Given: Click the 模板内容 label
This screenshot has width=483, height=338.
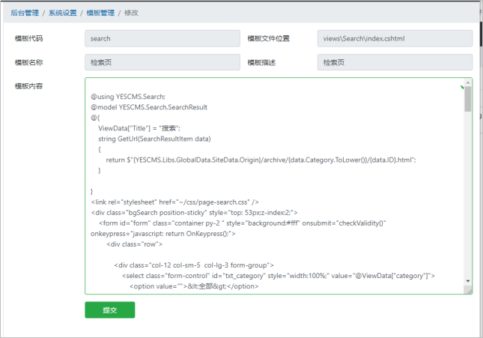Looking at the screenshot, I should point(29,86).
